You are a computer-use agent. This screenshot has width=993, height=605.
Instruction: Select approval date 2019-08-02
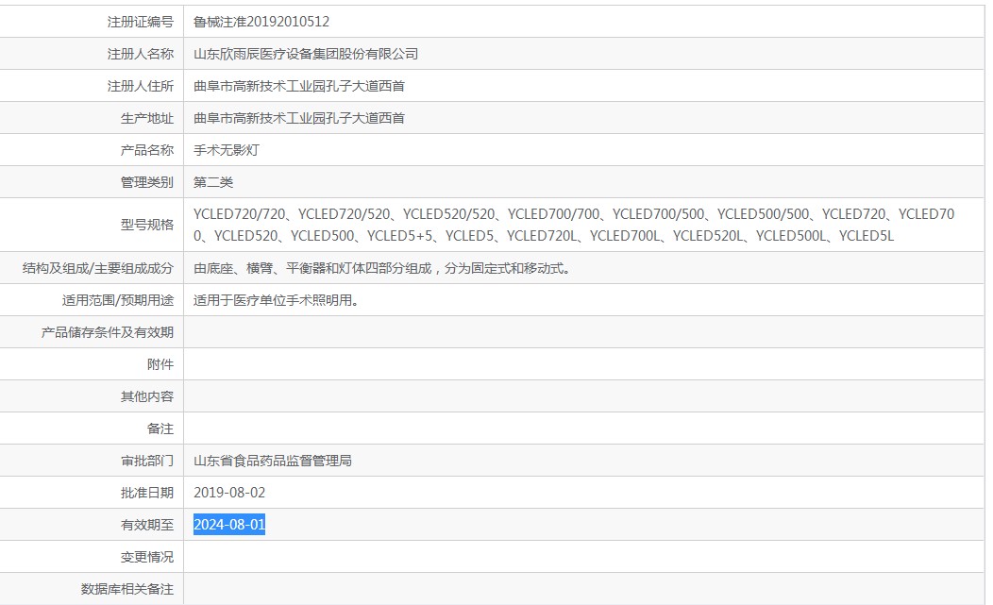[229, 493]
